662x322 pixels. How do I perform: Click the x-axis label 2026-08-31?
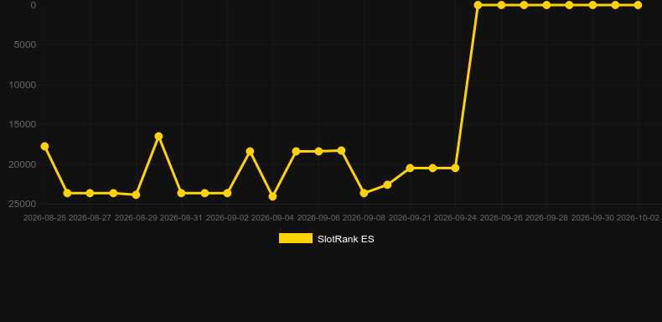coord(182,218)
